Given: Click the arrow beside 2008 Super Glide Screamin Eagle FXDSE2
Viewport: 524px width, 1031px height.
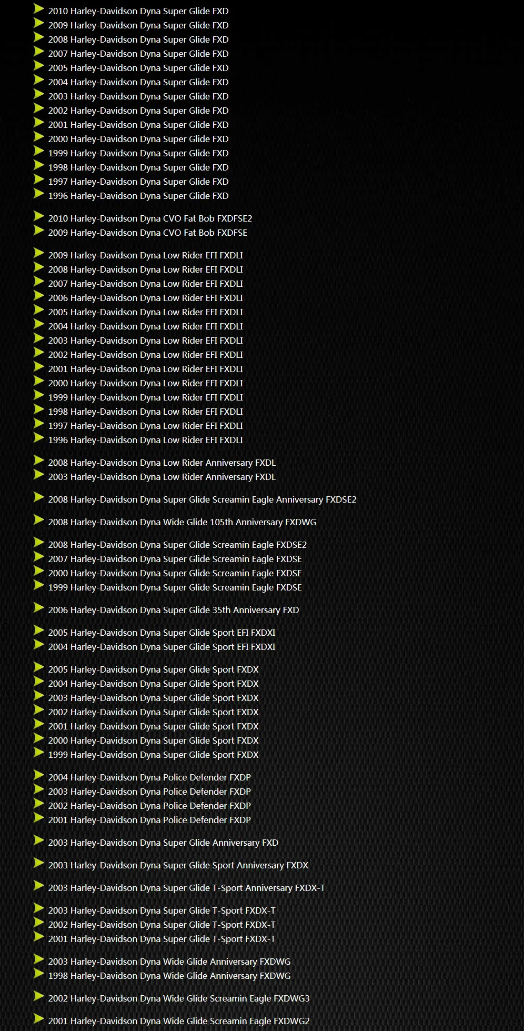Looking at the screenshot, I should (x=39, y=542).
